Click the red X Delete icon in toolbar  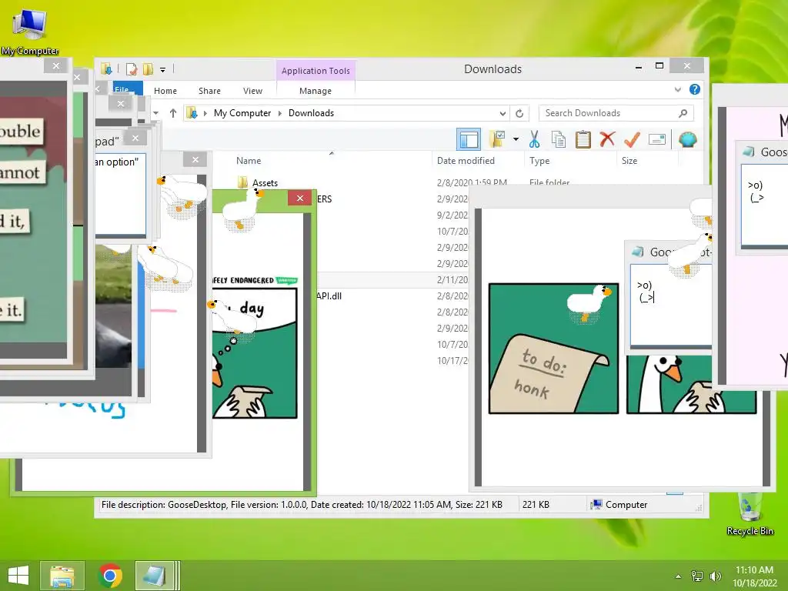coord(607,139)
